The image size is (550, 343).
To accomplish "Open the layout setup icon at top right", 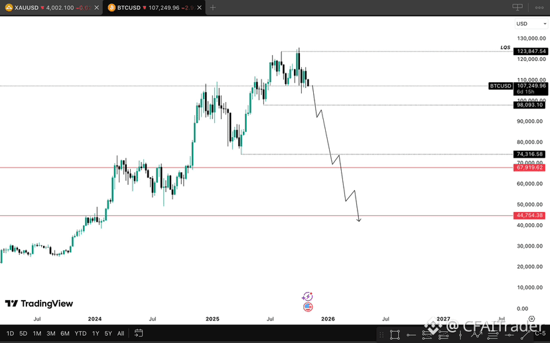I will [x=517, y=7].
